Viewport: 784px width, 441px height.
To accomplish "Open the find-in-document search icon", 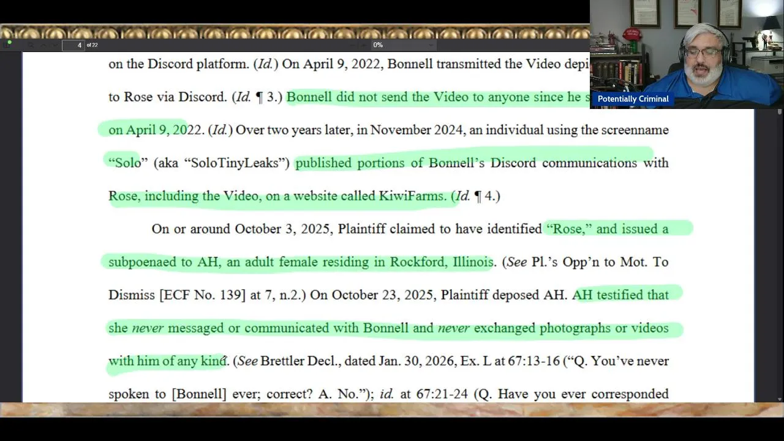I will [31, 45].
